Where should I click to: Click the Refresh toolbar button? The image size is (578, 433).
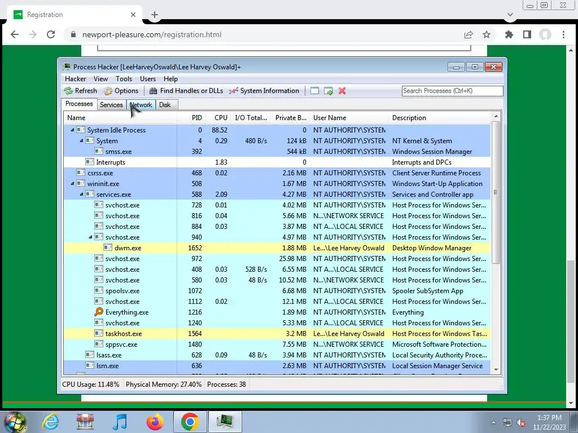pos(80,91)
